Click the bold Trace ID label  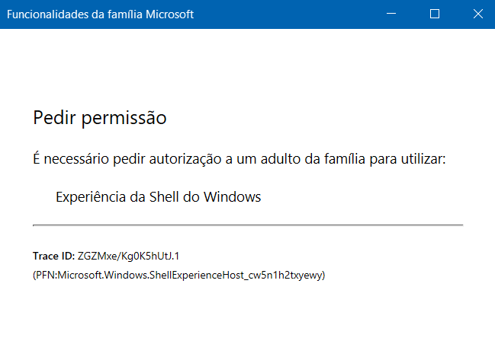tap(53, 256)
